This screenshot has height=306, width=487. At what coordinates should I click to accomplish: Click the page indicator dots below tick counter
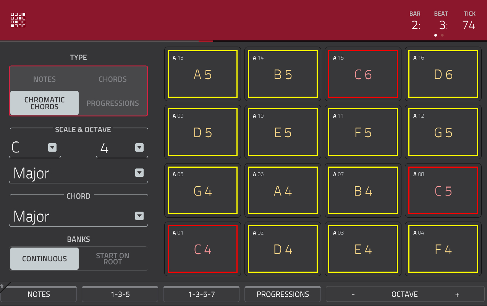coord(438,35)
